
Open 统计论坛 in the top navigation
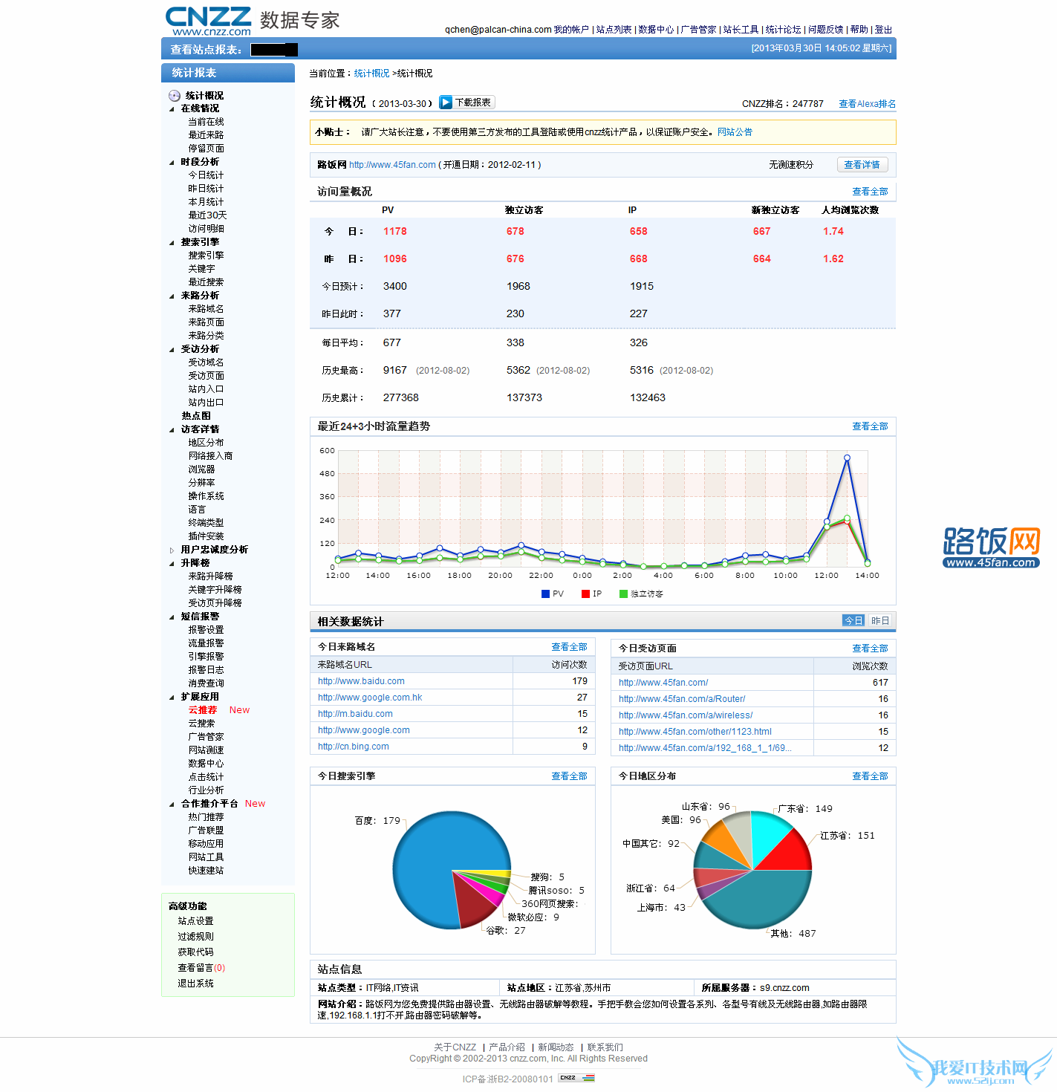(783, 30)
